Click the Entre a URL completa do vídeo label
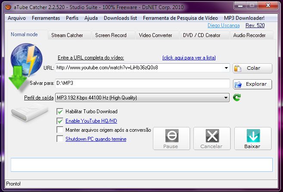 point(91,58)
